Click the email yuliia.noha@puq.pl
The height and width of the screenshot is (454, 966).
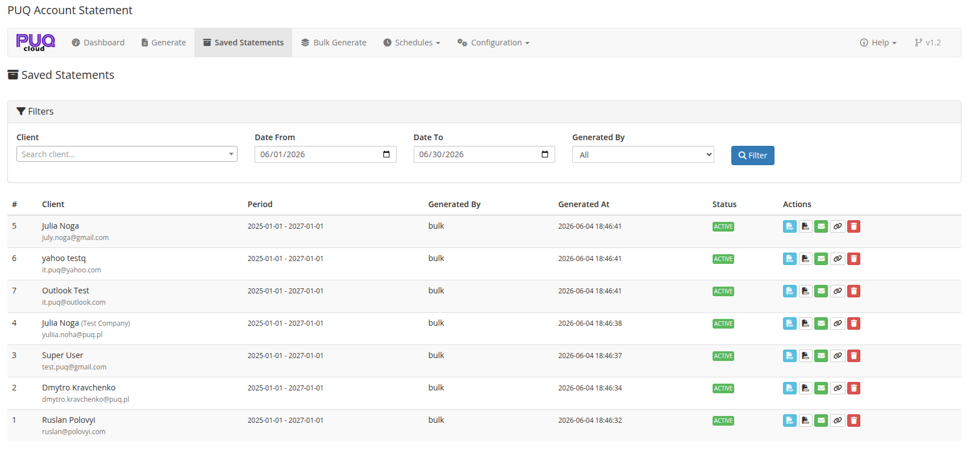point(72,335)
